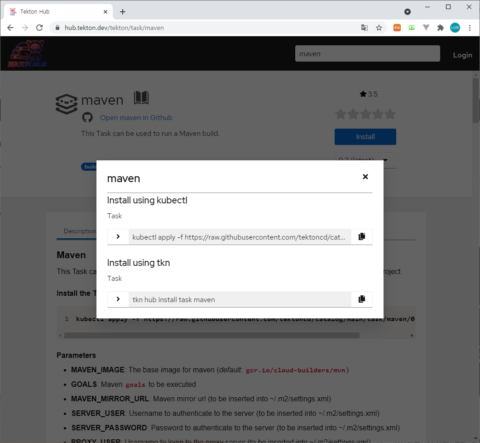Close the Tekton Hub tab
480x443 pixels.
106,12
